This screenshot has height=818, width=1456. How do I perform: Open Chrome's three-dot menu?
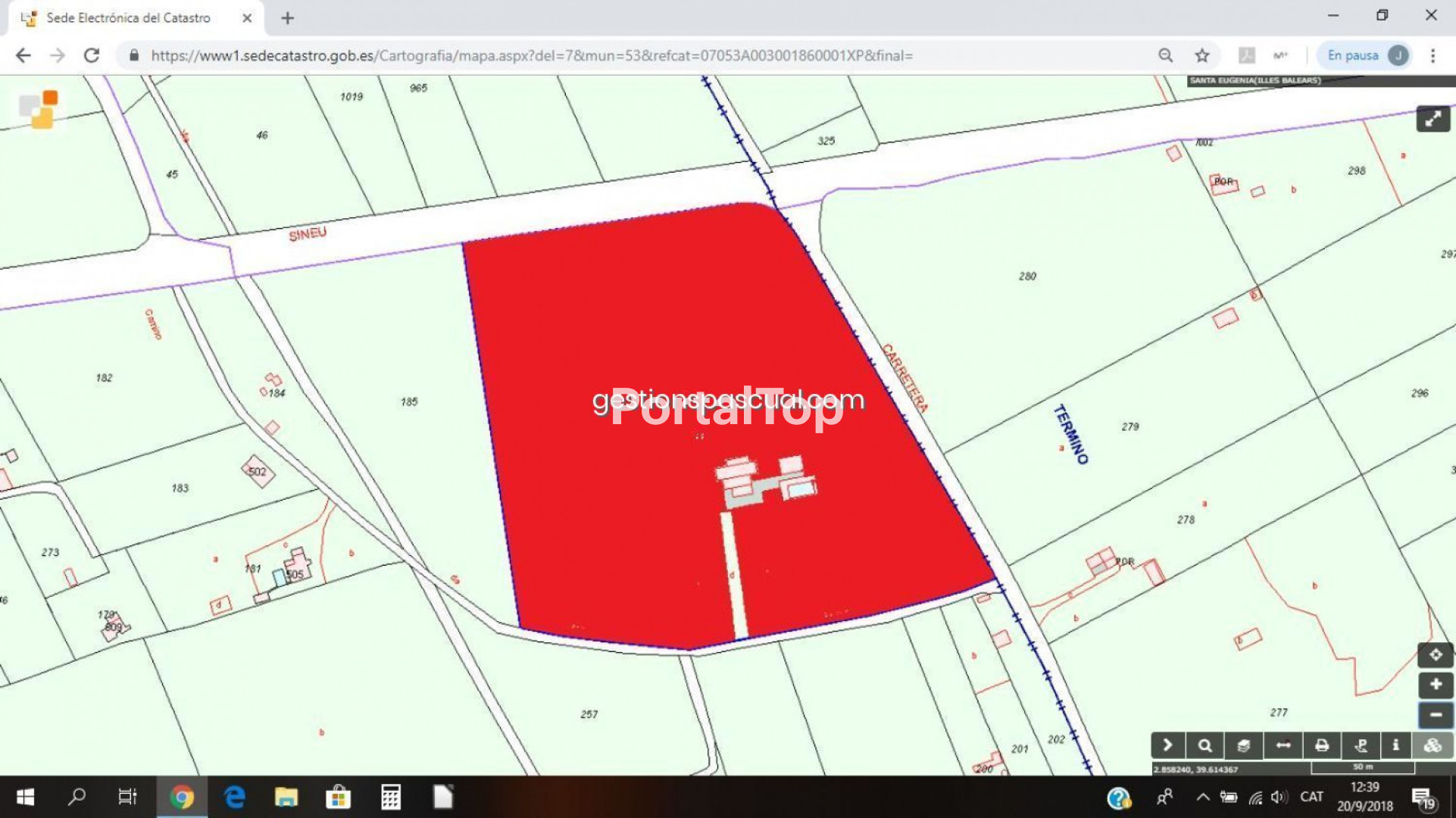[1433, 55]
